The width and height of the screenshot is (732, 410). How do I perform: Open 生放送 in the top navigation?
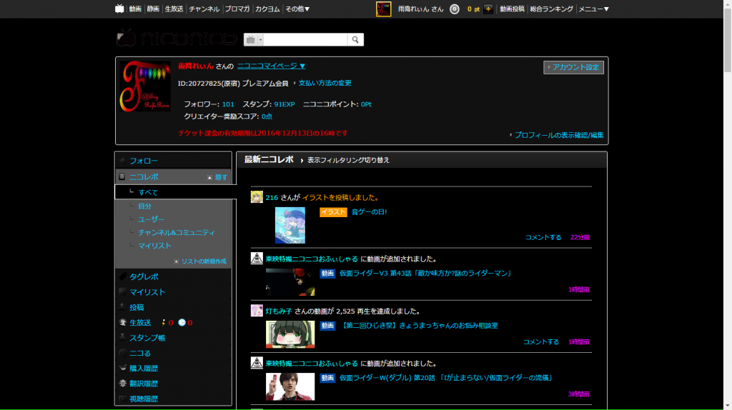pos(174,9)
